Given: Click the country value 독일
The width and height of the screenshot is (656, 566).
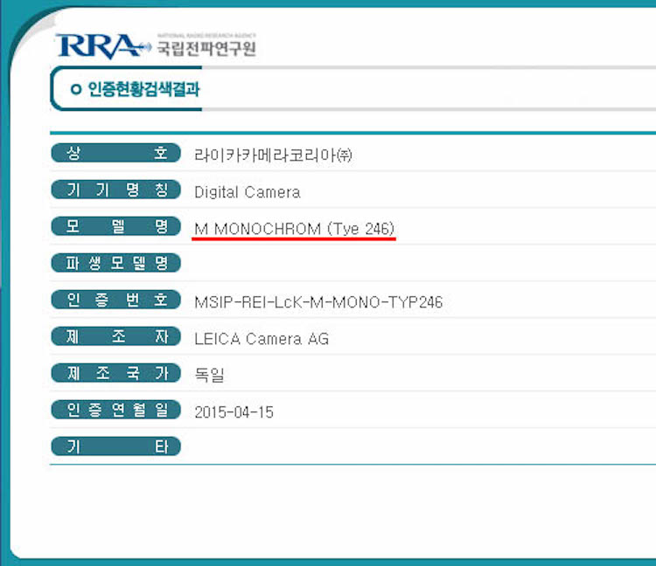Looking at the screenshot, I should point(209,375).
